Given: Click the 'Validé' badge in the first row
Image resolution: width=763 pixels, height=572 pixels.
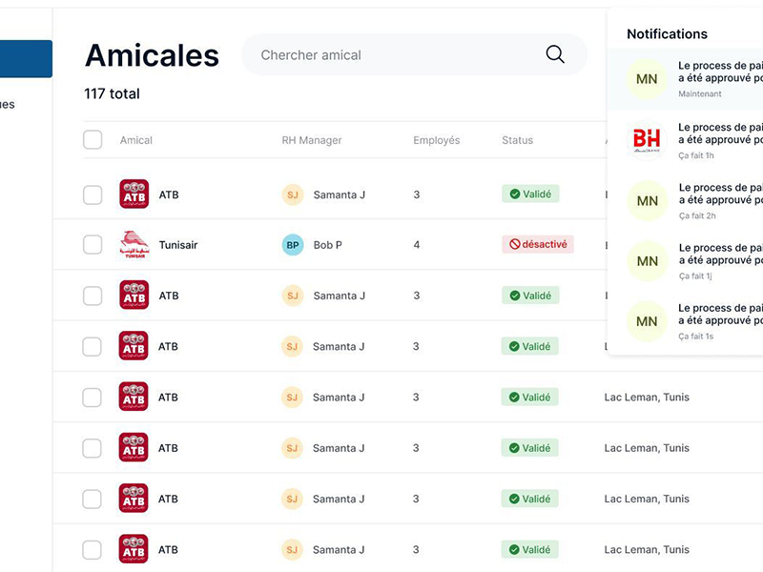Looking at the screenshot, I should 530,194.
